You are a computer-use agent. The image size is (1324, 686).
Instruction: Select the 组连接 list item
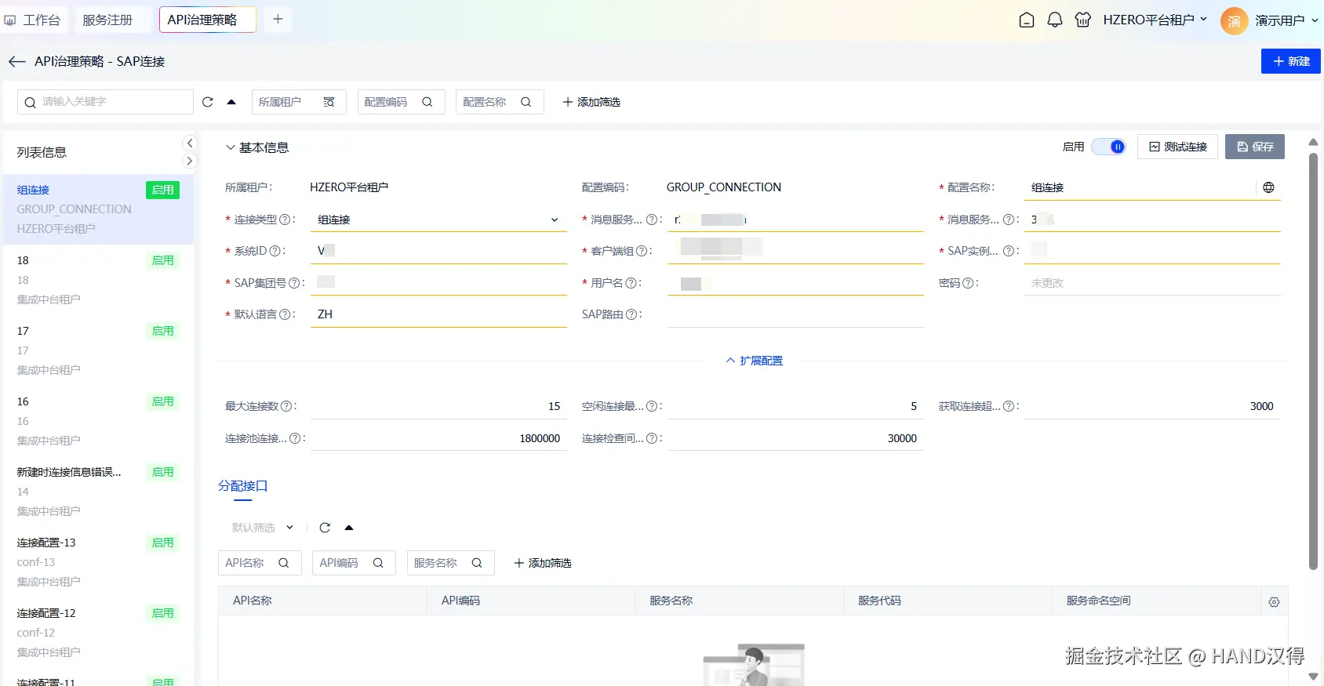tap(98, 209)
